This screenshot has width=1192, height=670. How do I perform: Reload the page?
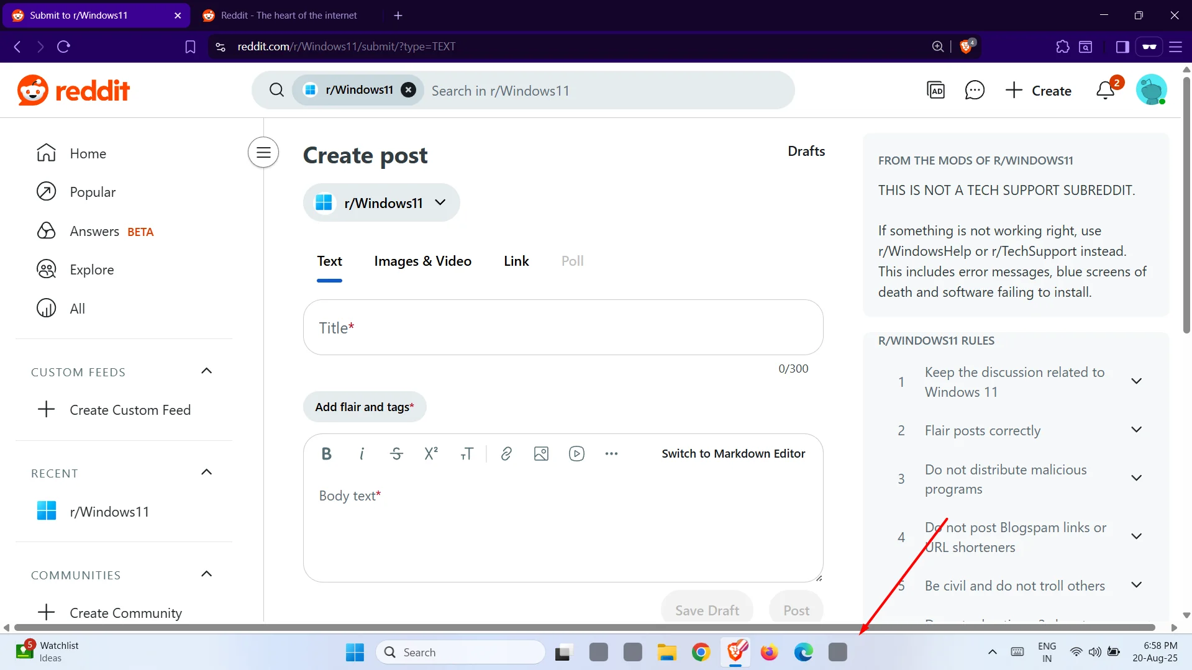pyautogui.click(x=63, y=47)
